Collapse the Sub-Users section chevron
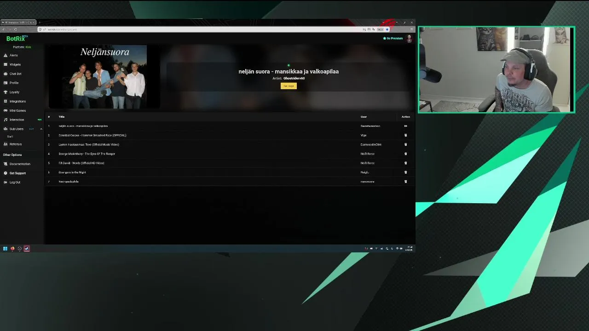589x331 pixels. click(x=41, y=129)
